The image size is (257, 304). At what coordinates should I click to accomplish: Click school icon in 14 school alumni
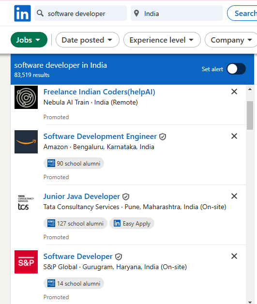pyautogui.click(x=51, y=284)
